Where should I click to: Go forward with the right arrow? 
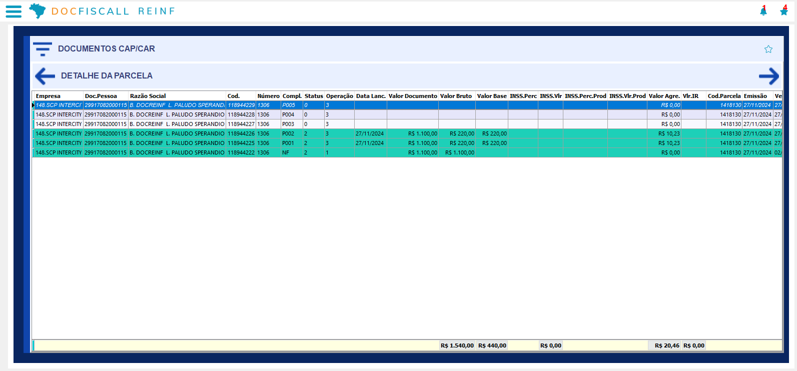point(769,76)
